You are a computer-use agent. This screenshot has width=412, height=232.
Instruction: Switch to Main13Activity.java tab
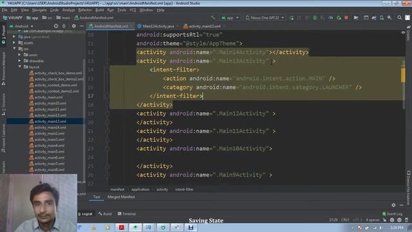point(158,26)
